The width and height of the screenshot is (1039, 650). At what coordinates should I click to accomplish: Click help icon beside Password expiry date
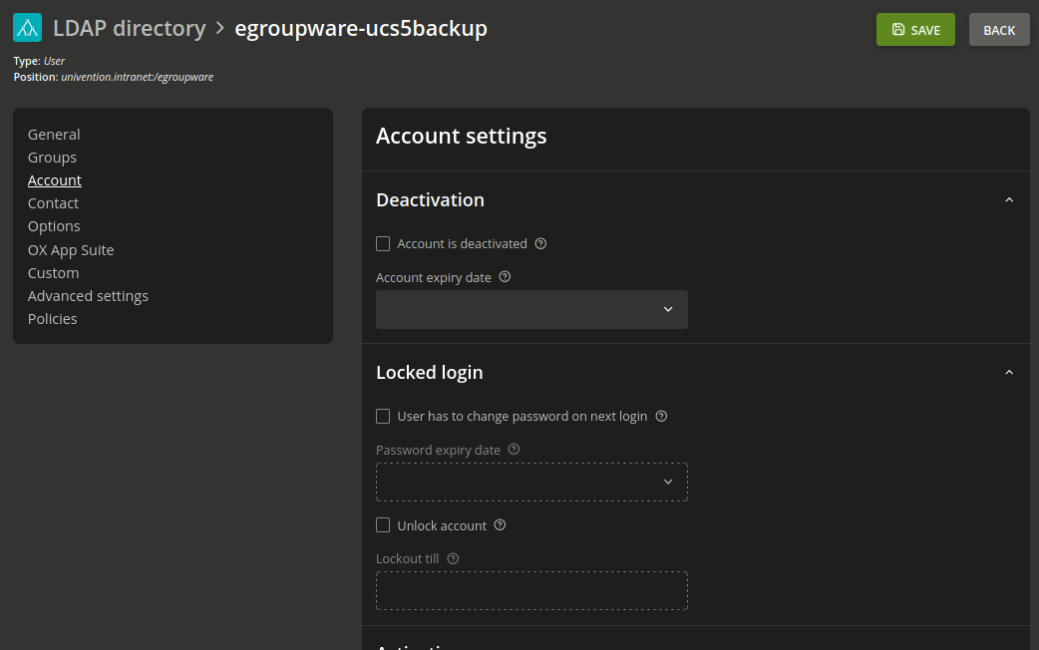coord(514,450)
